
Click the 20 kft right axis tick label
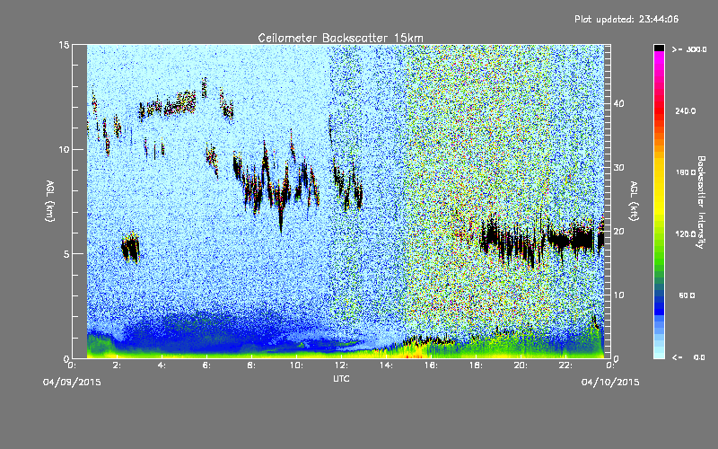coord(618,231)
